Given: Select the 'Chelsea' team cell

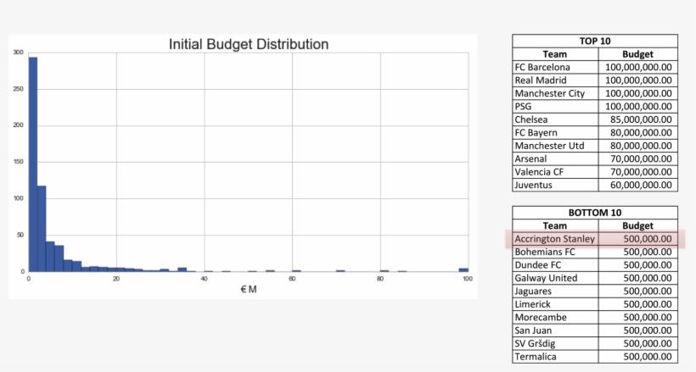Looking at the screenshot, I should click(555, 119).
